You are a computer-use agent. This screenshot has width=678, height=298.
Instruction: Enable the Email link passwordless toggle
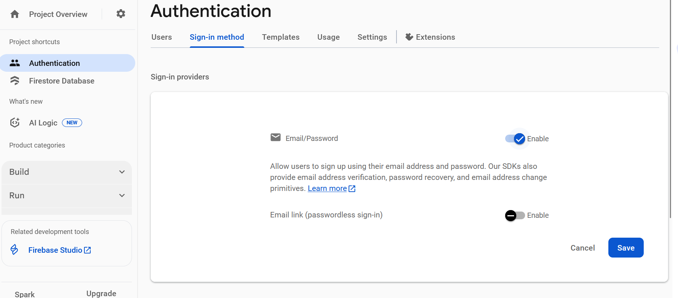click(515, 215)
